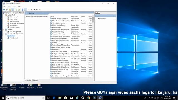Select the AllJoyn Router Service row
This screenshot has height=100, width=178.
(71, 25)
